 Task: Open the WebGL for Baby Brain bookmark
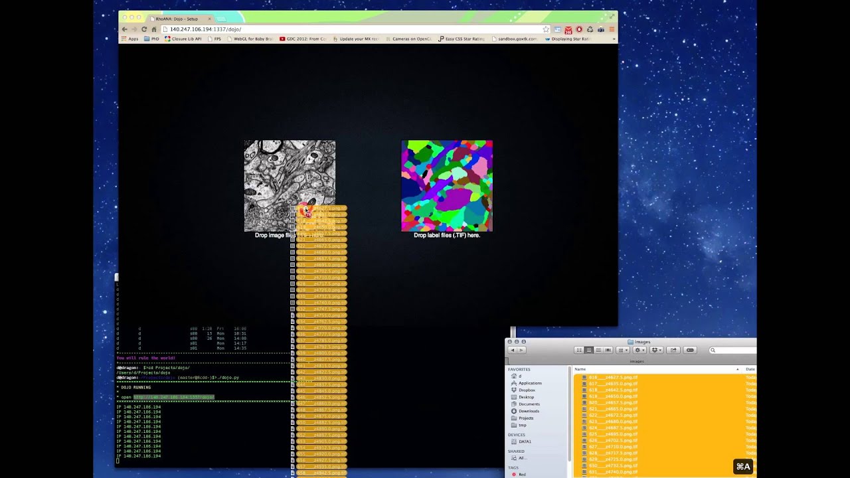(x=250, y=39)
